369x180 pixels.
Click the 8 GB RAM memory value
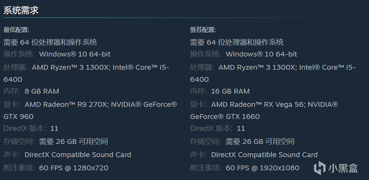[42, 91]
